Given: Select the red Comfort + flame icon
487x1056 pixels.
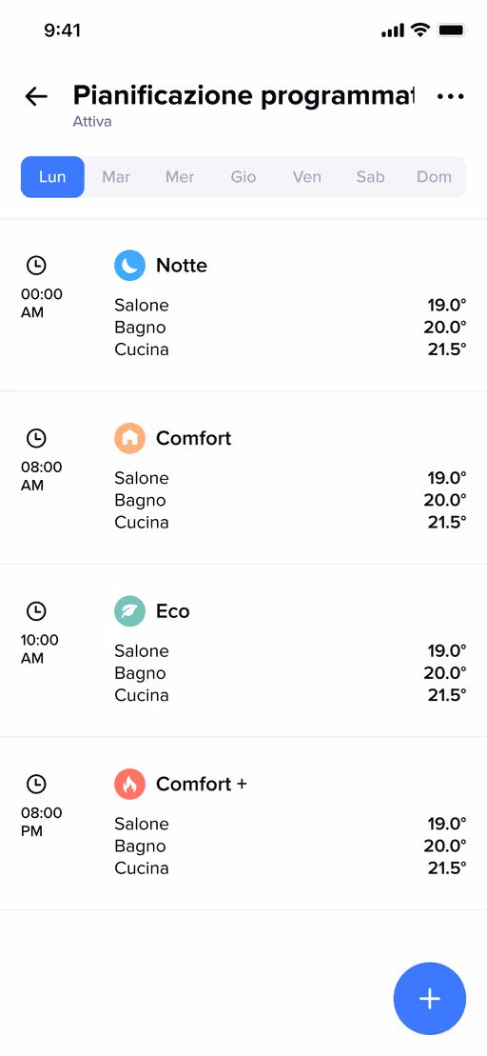Looking at the screenshot, I should point(129,784).
